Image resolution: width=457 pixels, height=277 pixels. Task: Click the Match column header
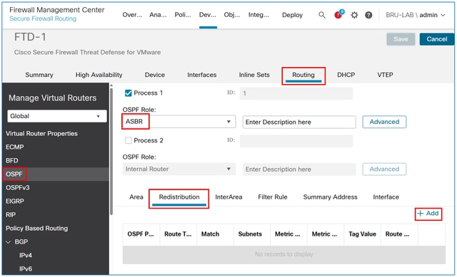215,234
